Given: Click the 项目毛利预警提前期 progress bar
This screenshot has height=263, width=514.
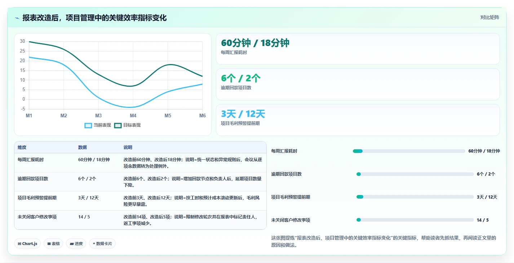Looking at the screenshot, I should coord(415,197).
